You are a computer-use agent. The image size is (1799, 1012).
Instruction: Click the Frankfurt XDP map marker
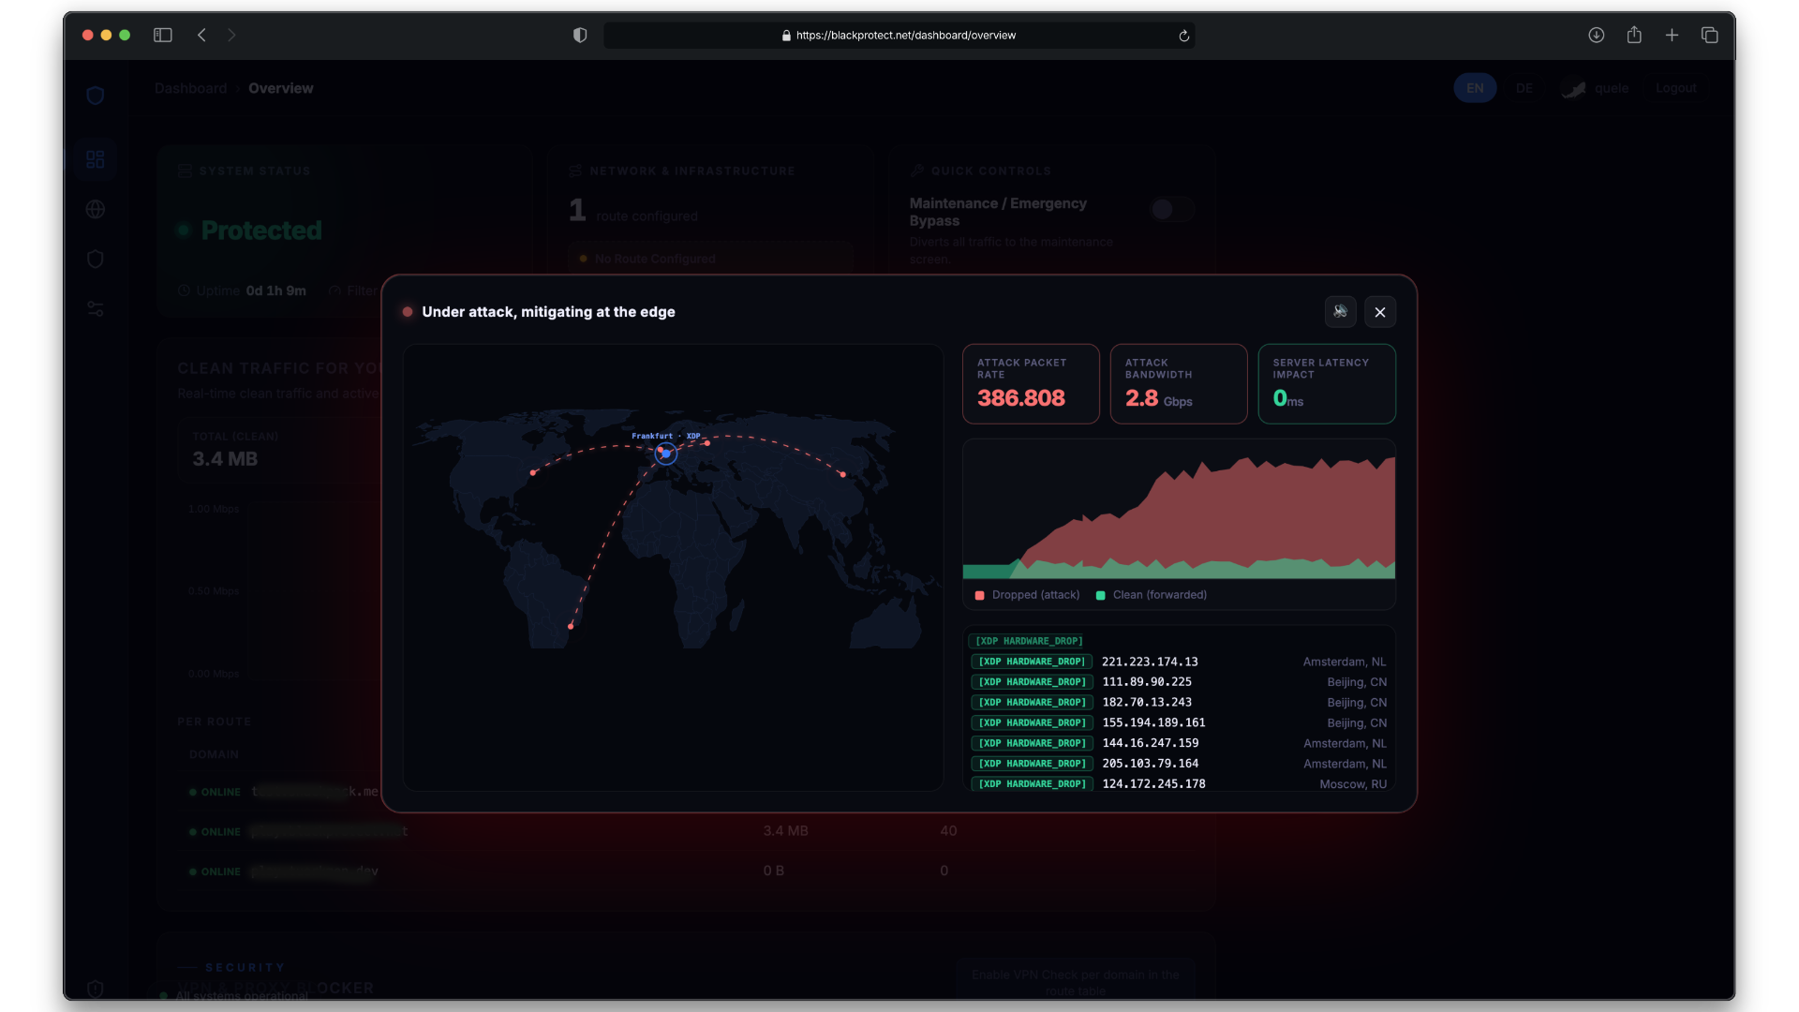665,454
